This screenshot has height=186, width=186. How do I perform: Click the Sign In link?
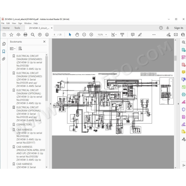[x=179, y=28]
